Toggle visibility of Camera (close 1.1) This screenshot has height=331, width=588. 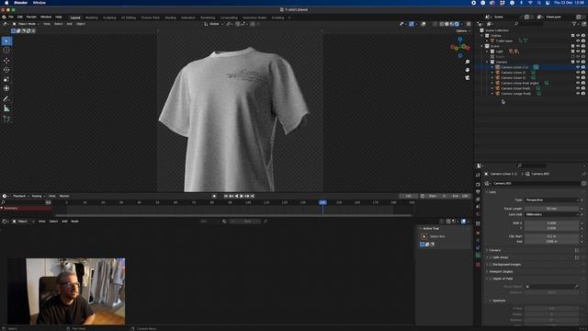[x=578, y=67]
